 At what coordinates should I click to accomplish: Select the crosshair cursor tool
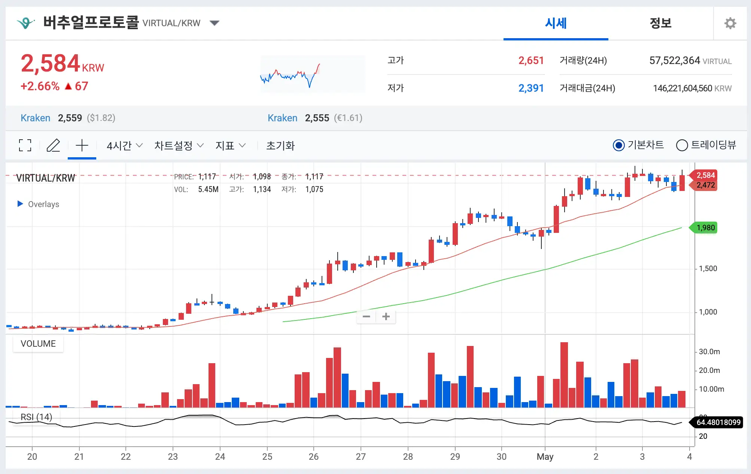pyautogui.click(x=82, y=145)
